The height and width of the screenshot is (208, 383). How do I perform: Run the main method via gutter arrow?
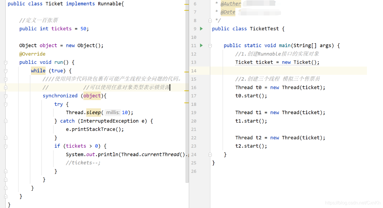pyautogui.click(x=202, y=45)
